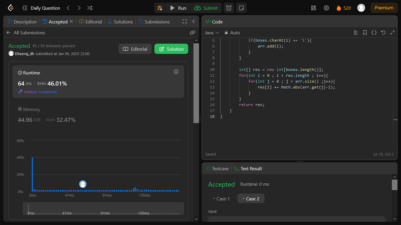Click the runtime info circle icon
Screen dimensions: 401x225
[176, 72]
